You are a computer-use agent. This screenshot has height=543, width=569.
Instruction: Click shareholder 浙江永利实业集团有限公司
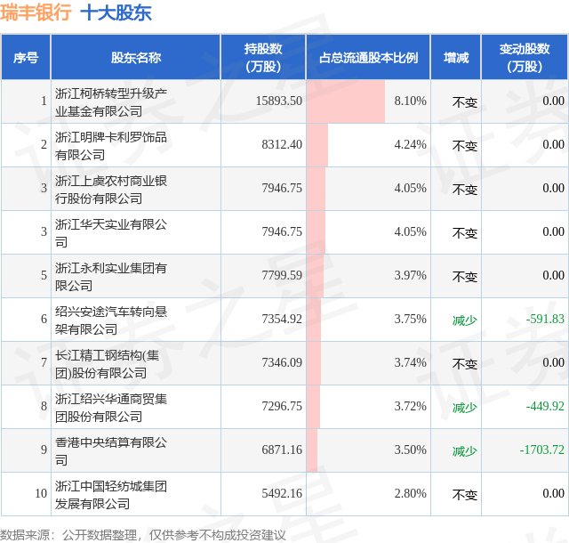(111, 277)
